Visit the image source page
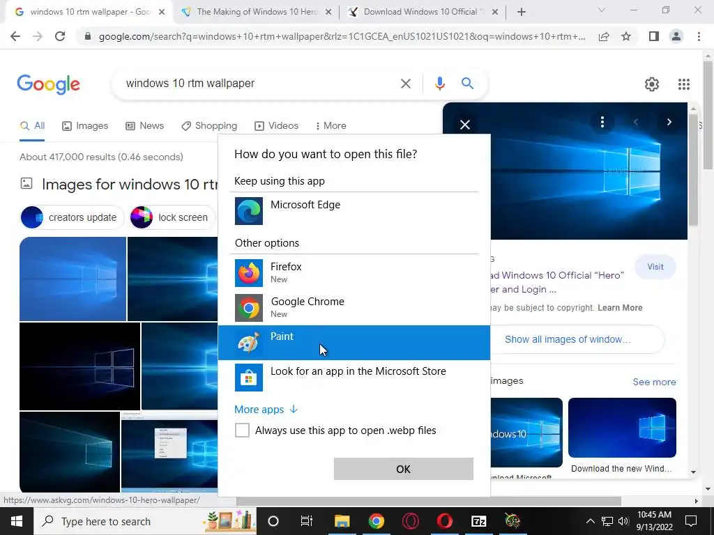The width and height of the screenshot is (714, 535). (655, 267)
